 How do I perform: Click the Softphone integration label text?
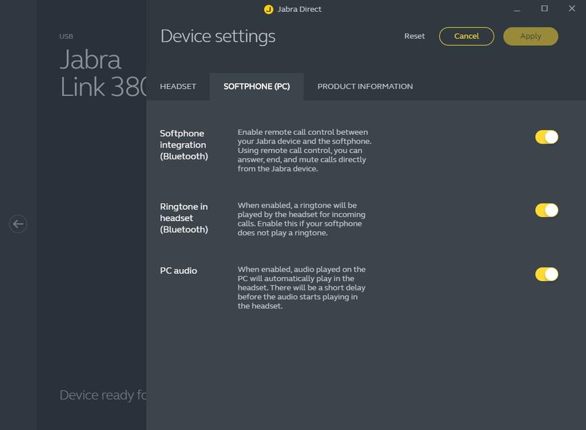tap(184, 145)
